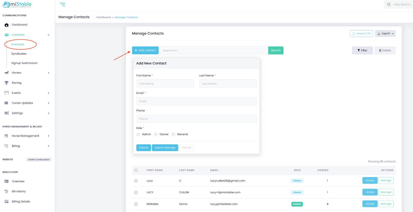Open Signup Submission menu item
413x212 pixels.
[x=24, y=63]
